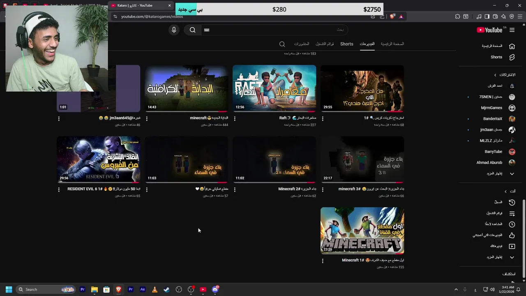
Task: Open more options for minecraft #3 video
Action: (323, 190)
